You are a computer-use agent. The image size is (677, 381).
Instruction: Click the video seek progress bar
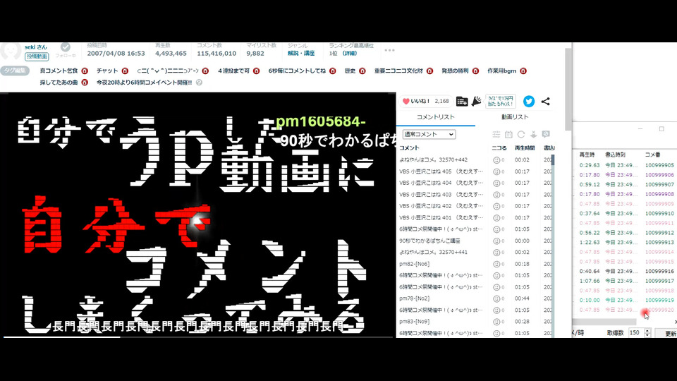coord(197,337)
